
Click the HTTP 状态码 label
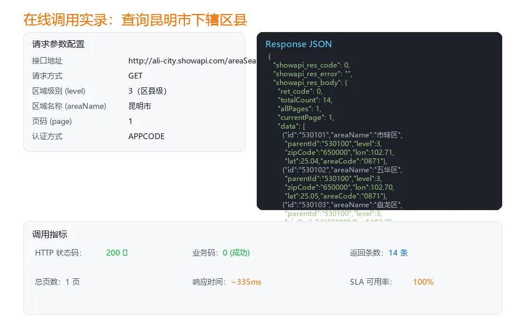click(x=58, y=253)
